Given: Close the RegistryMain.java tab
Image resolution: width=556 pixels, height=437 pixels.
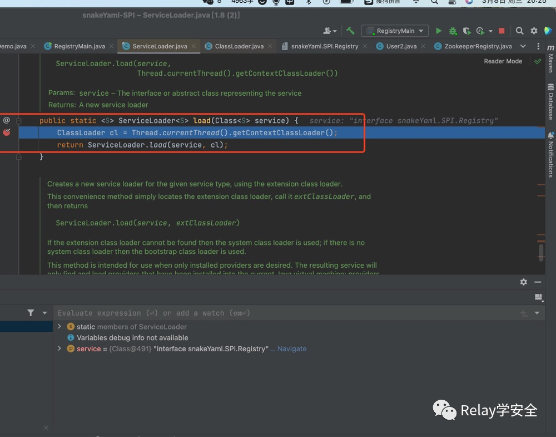Looking at the screenshot, I should (111, 46).
